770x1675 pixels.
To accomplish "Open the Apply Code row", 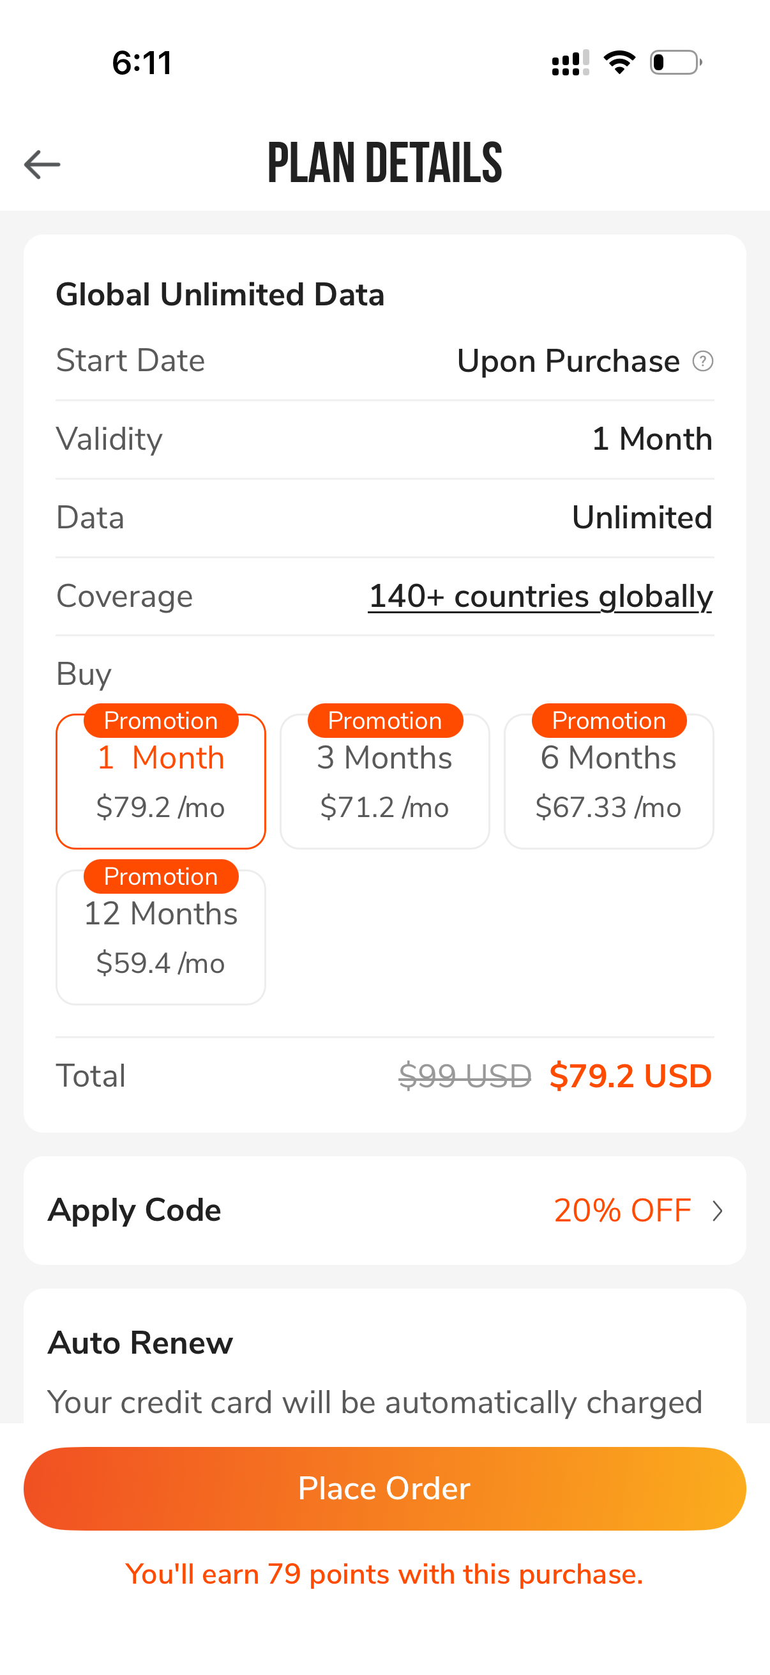I will pyautogui.click(x=384, y=1210).
